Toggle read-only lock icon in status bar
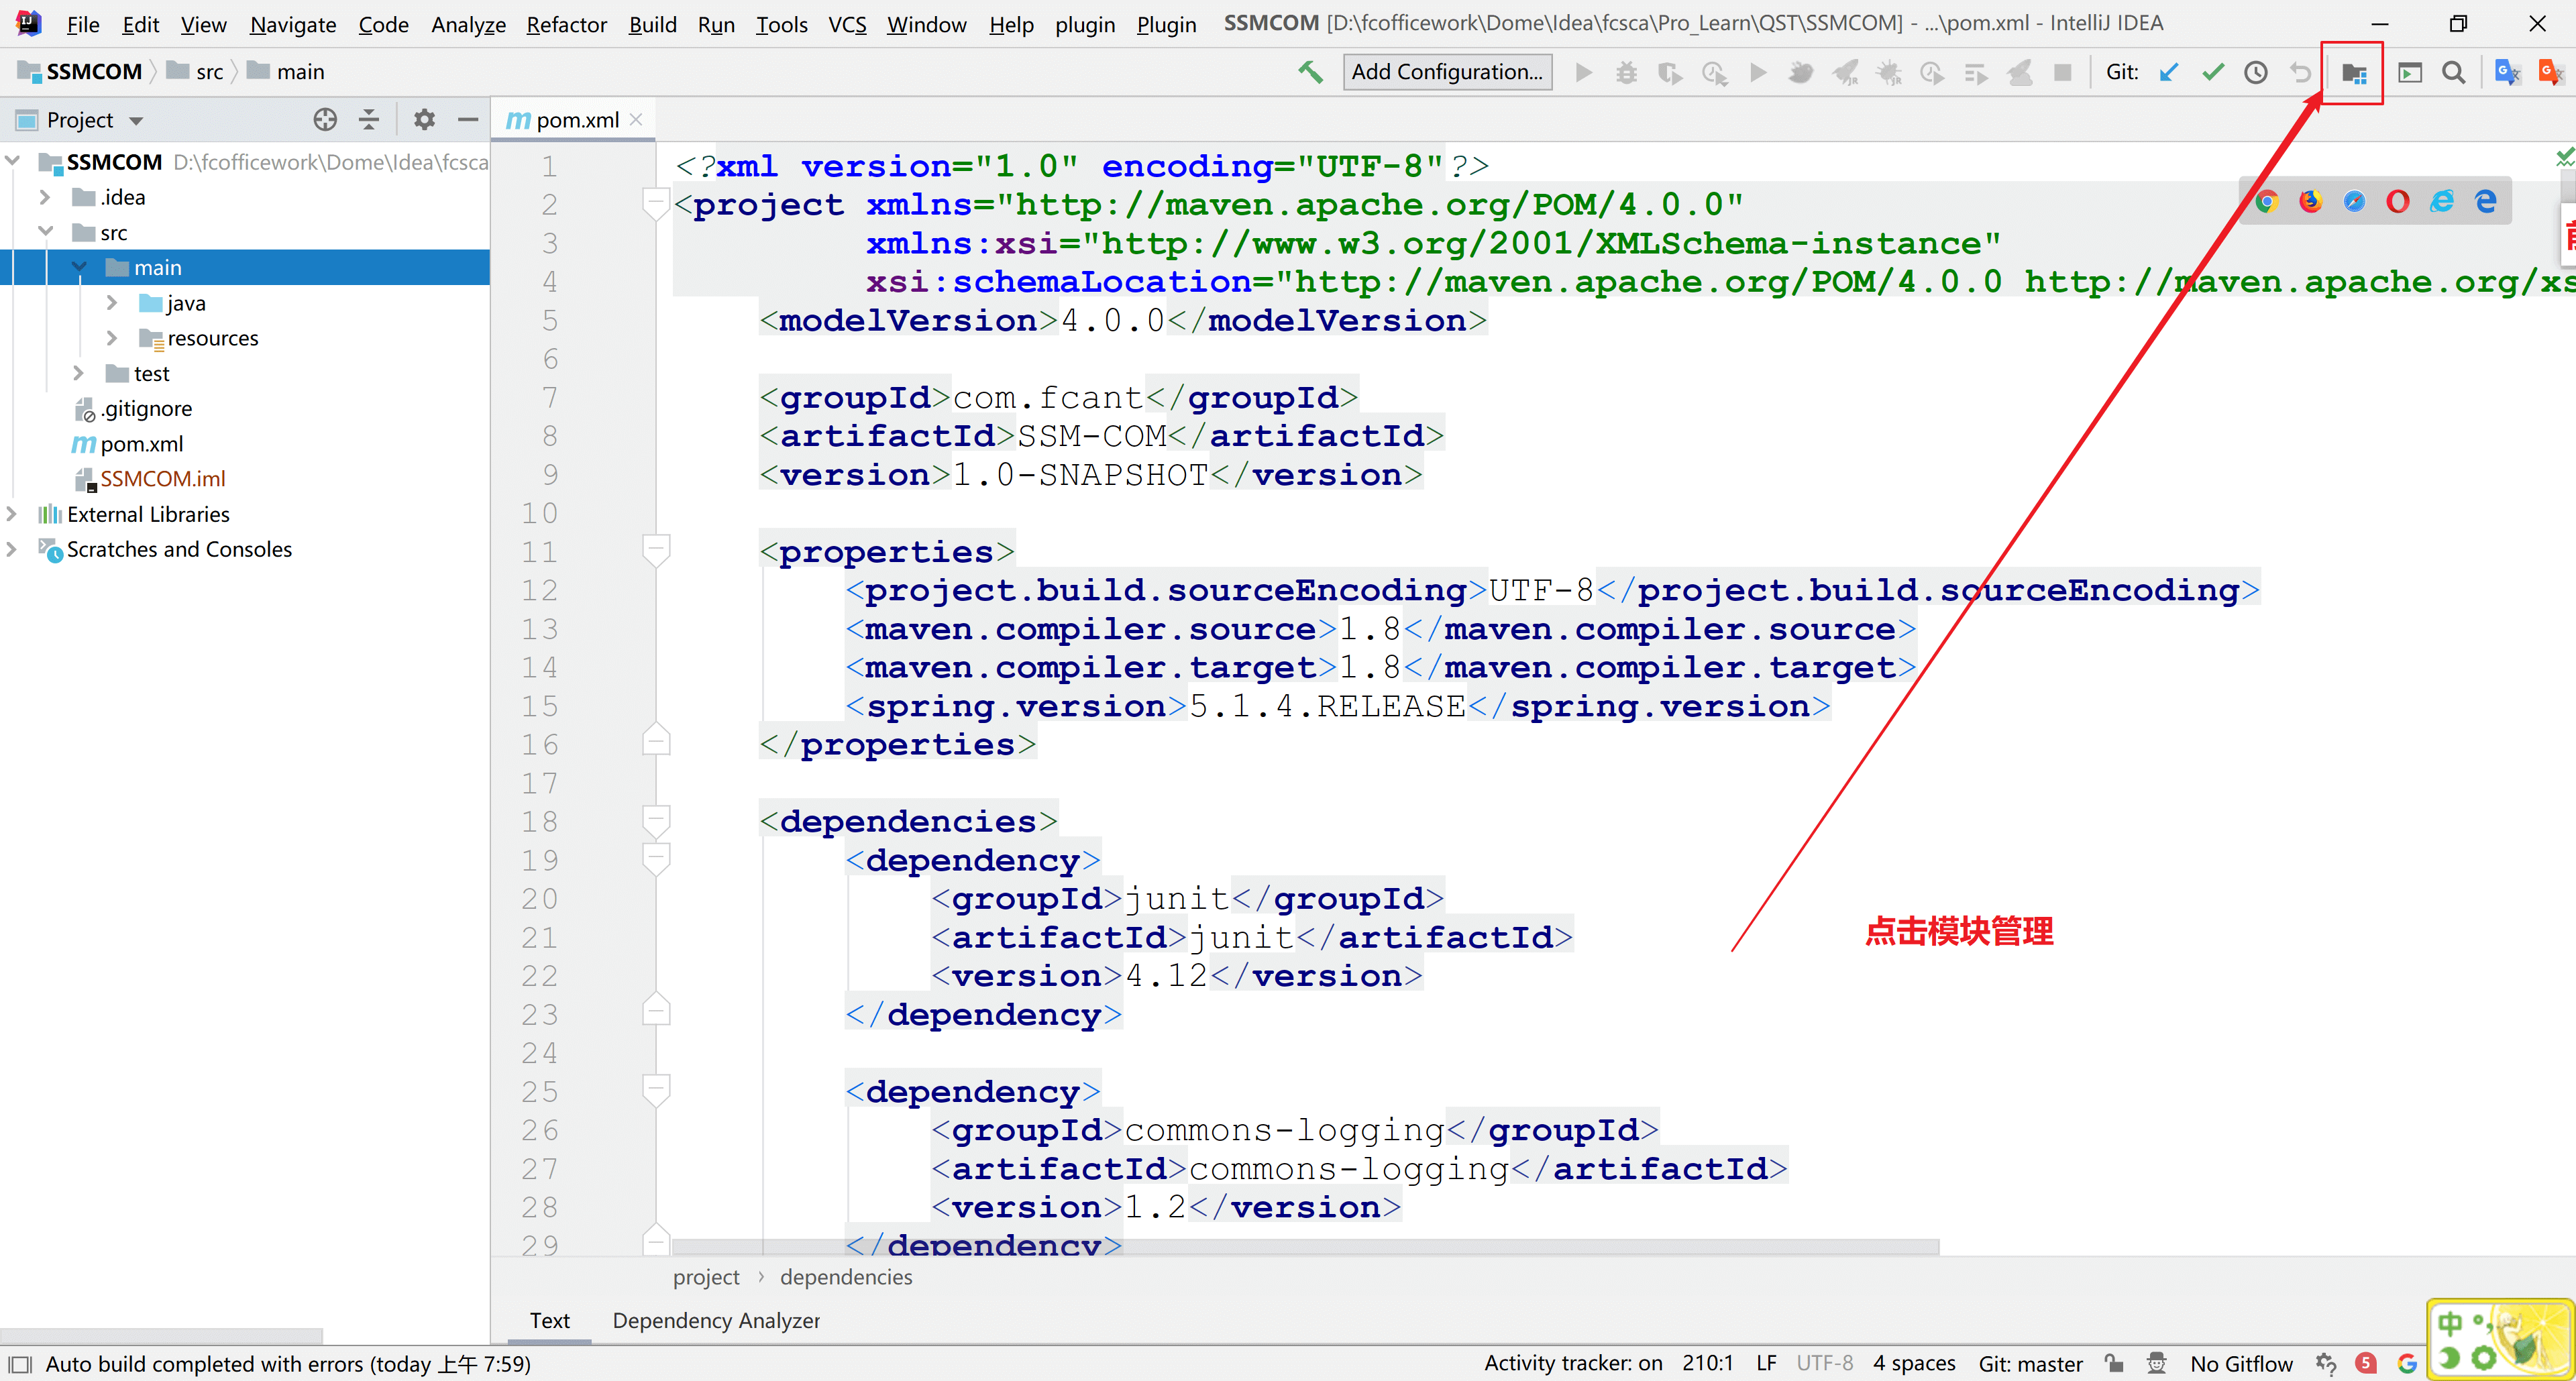Screen dimensions: 2576x1381 [x=2113, y=1363]
